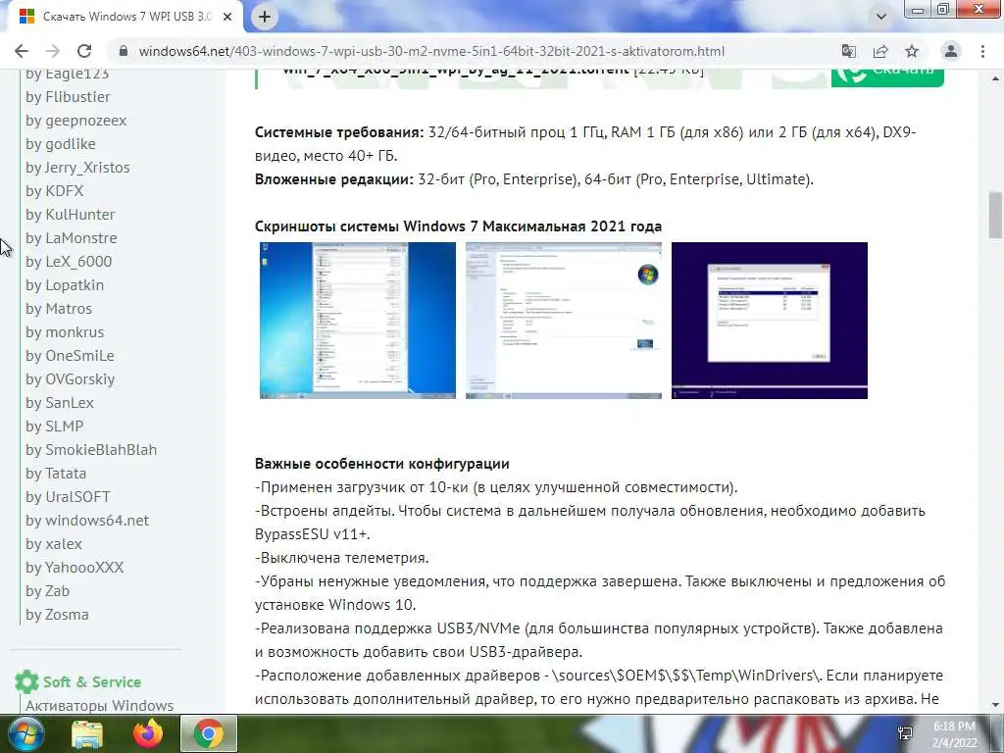Image resolution: width=1004 pixels, height=753 pixels.
Task: Open Chrome three-dot menu
Action: pos(982,51)
